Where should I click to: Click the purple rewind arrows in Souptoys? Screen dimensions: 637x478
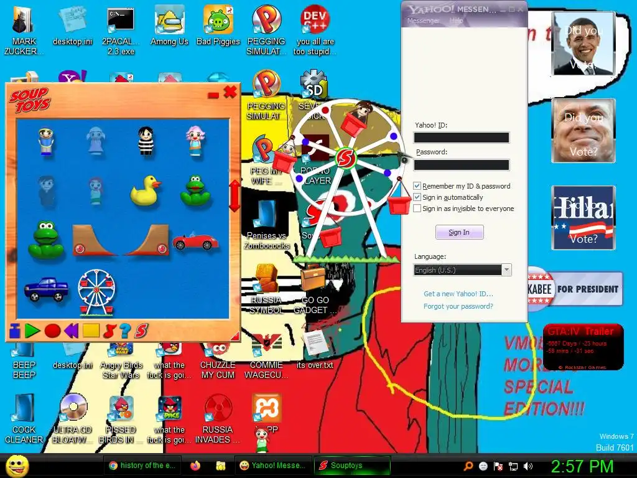point(71,330)
